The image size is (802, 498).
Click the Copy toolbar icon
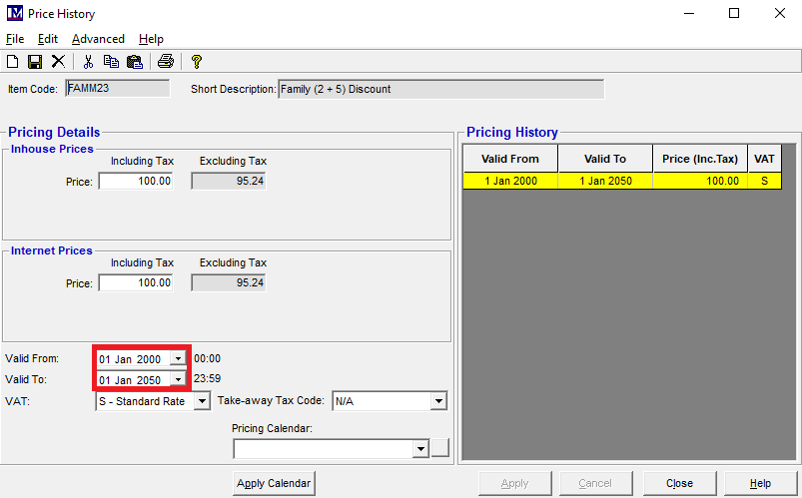click(111, 62)
